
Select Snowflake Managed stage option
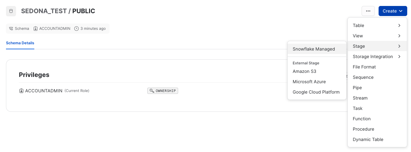coord(314,49)
